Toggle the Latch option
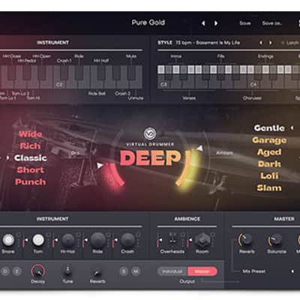The width and height of the screenshot is (300, 300). pos(290,43)
